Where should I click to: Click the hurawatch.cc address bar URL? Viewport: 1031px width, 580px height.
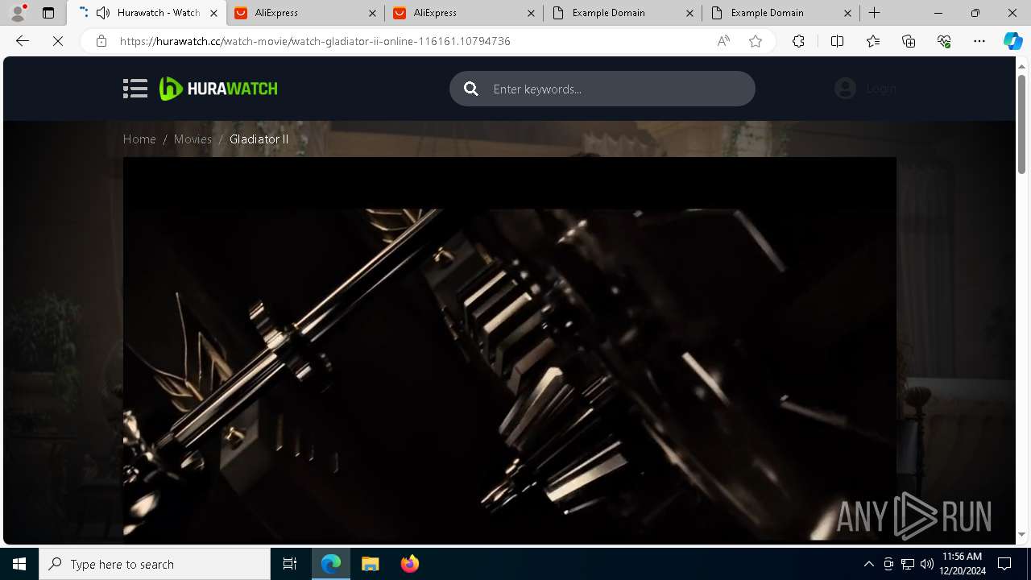[x=315, y=41]
